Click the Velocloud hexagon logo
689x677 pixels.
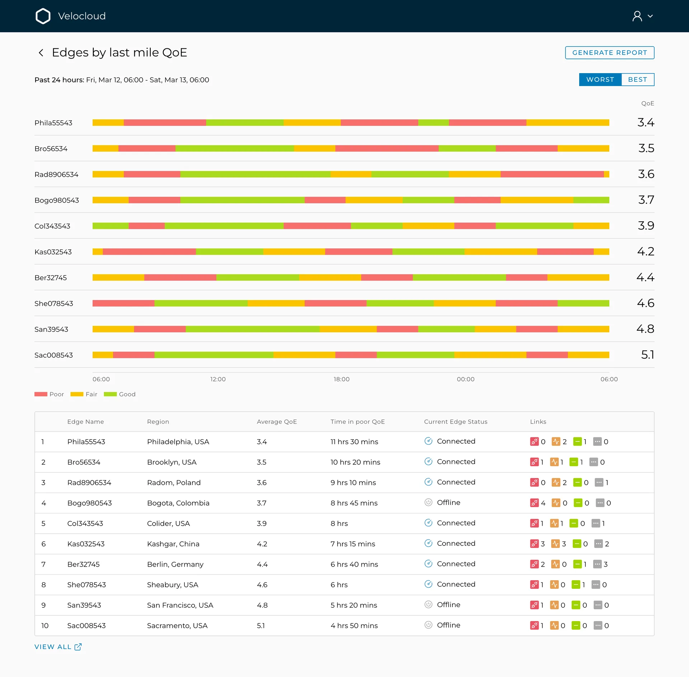pos(43,16)
